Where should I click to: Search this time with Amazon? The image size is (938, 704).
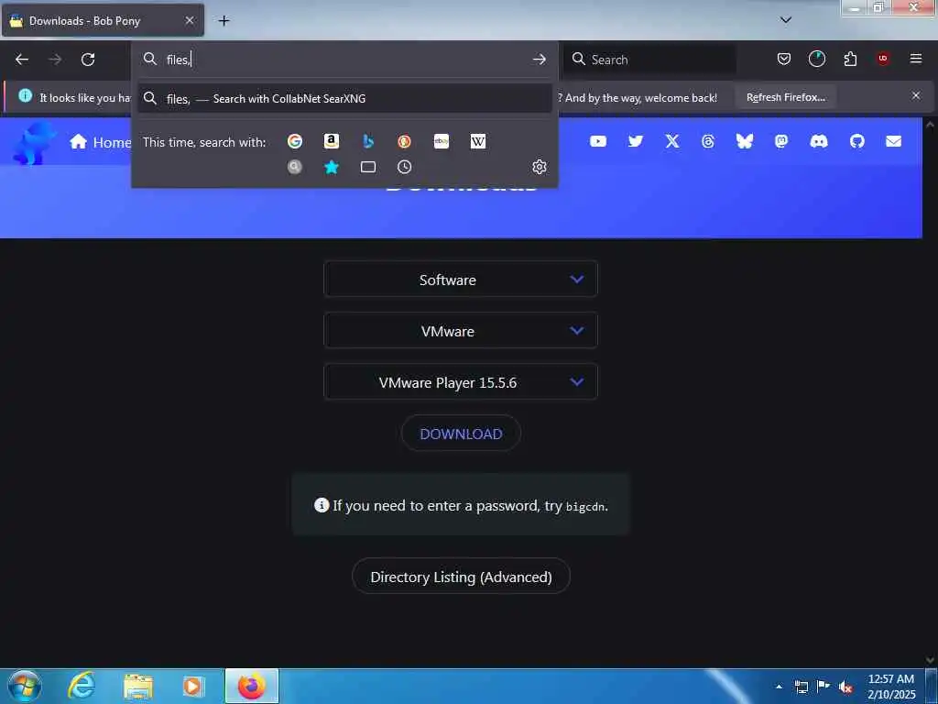[332, 141]
